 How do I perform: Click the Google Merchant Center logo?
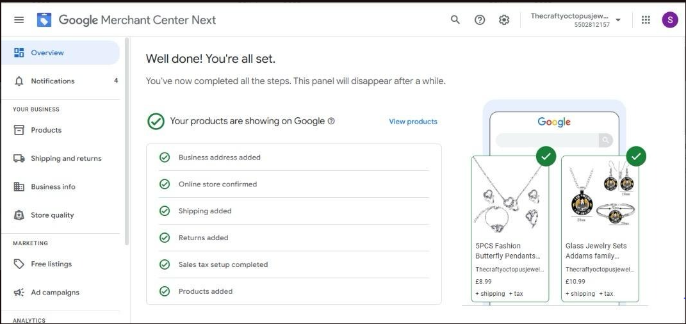[x=44, y=20]
